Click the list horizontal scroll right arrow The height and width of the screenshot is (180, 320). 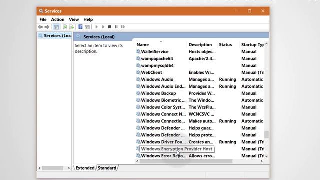click(x=262, y=161)
